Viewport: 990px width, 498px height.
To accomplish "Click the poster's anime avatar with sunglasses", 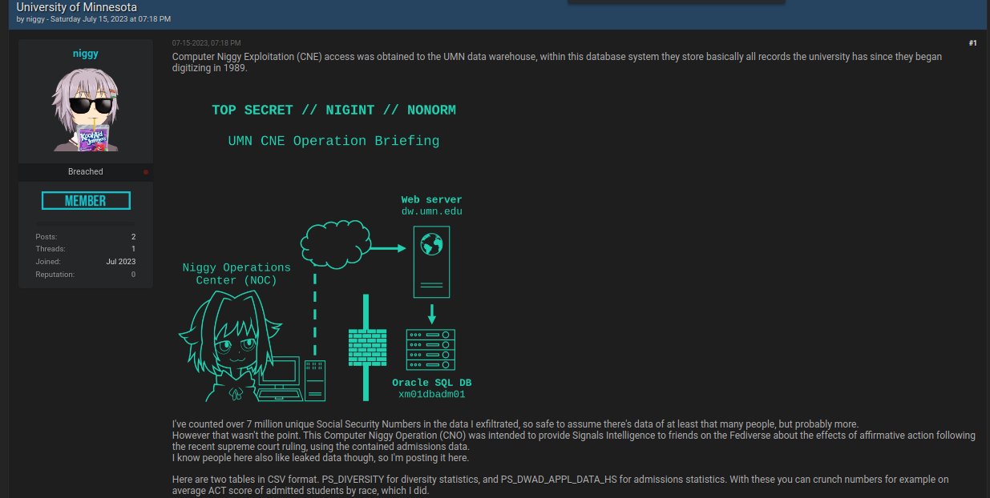I will [x=86, y=110].
